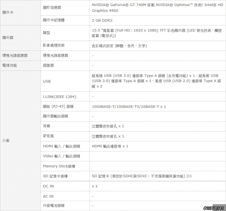Click the Video 輸入 / 輸出接頭 label
The height and width of the screenshot is (211, 226).
coord(61,156)
